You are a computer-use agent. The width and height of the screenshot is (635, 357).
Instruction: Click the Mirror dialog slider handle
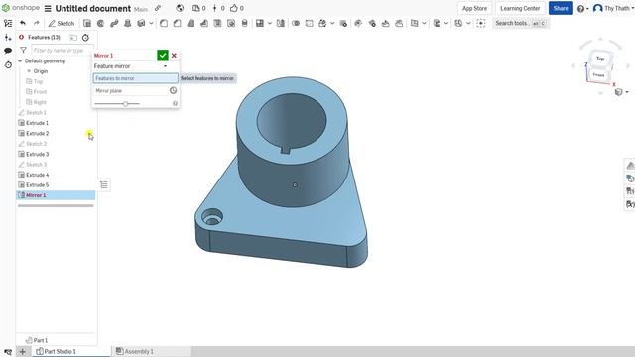coord(126,104)
